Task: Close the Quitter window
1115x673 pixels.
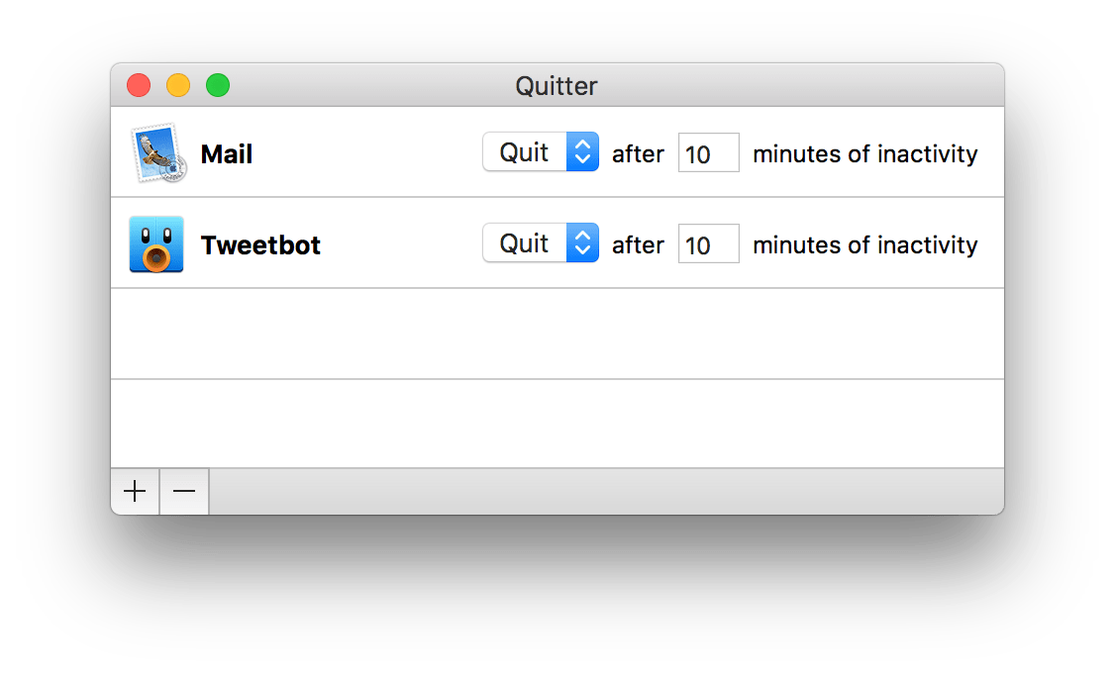Action: (x=139, y=86)
